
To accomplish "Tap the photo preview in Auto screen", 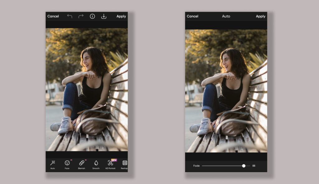I will (x=226, y=91).
